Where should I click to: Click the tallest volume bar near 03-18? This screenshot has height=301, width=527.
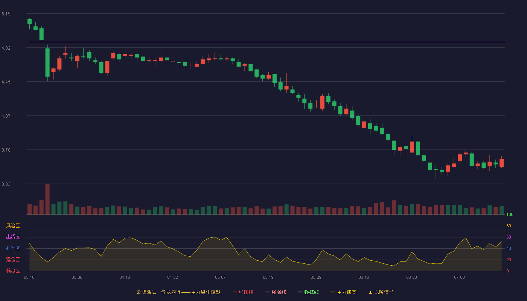pos(47,199)
